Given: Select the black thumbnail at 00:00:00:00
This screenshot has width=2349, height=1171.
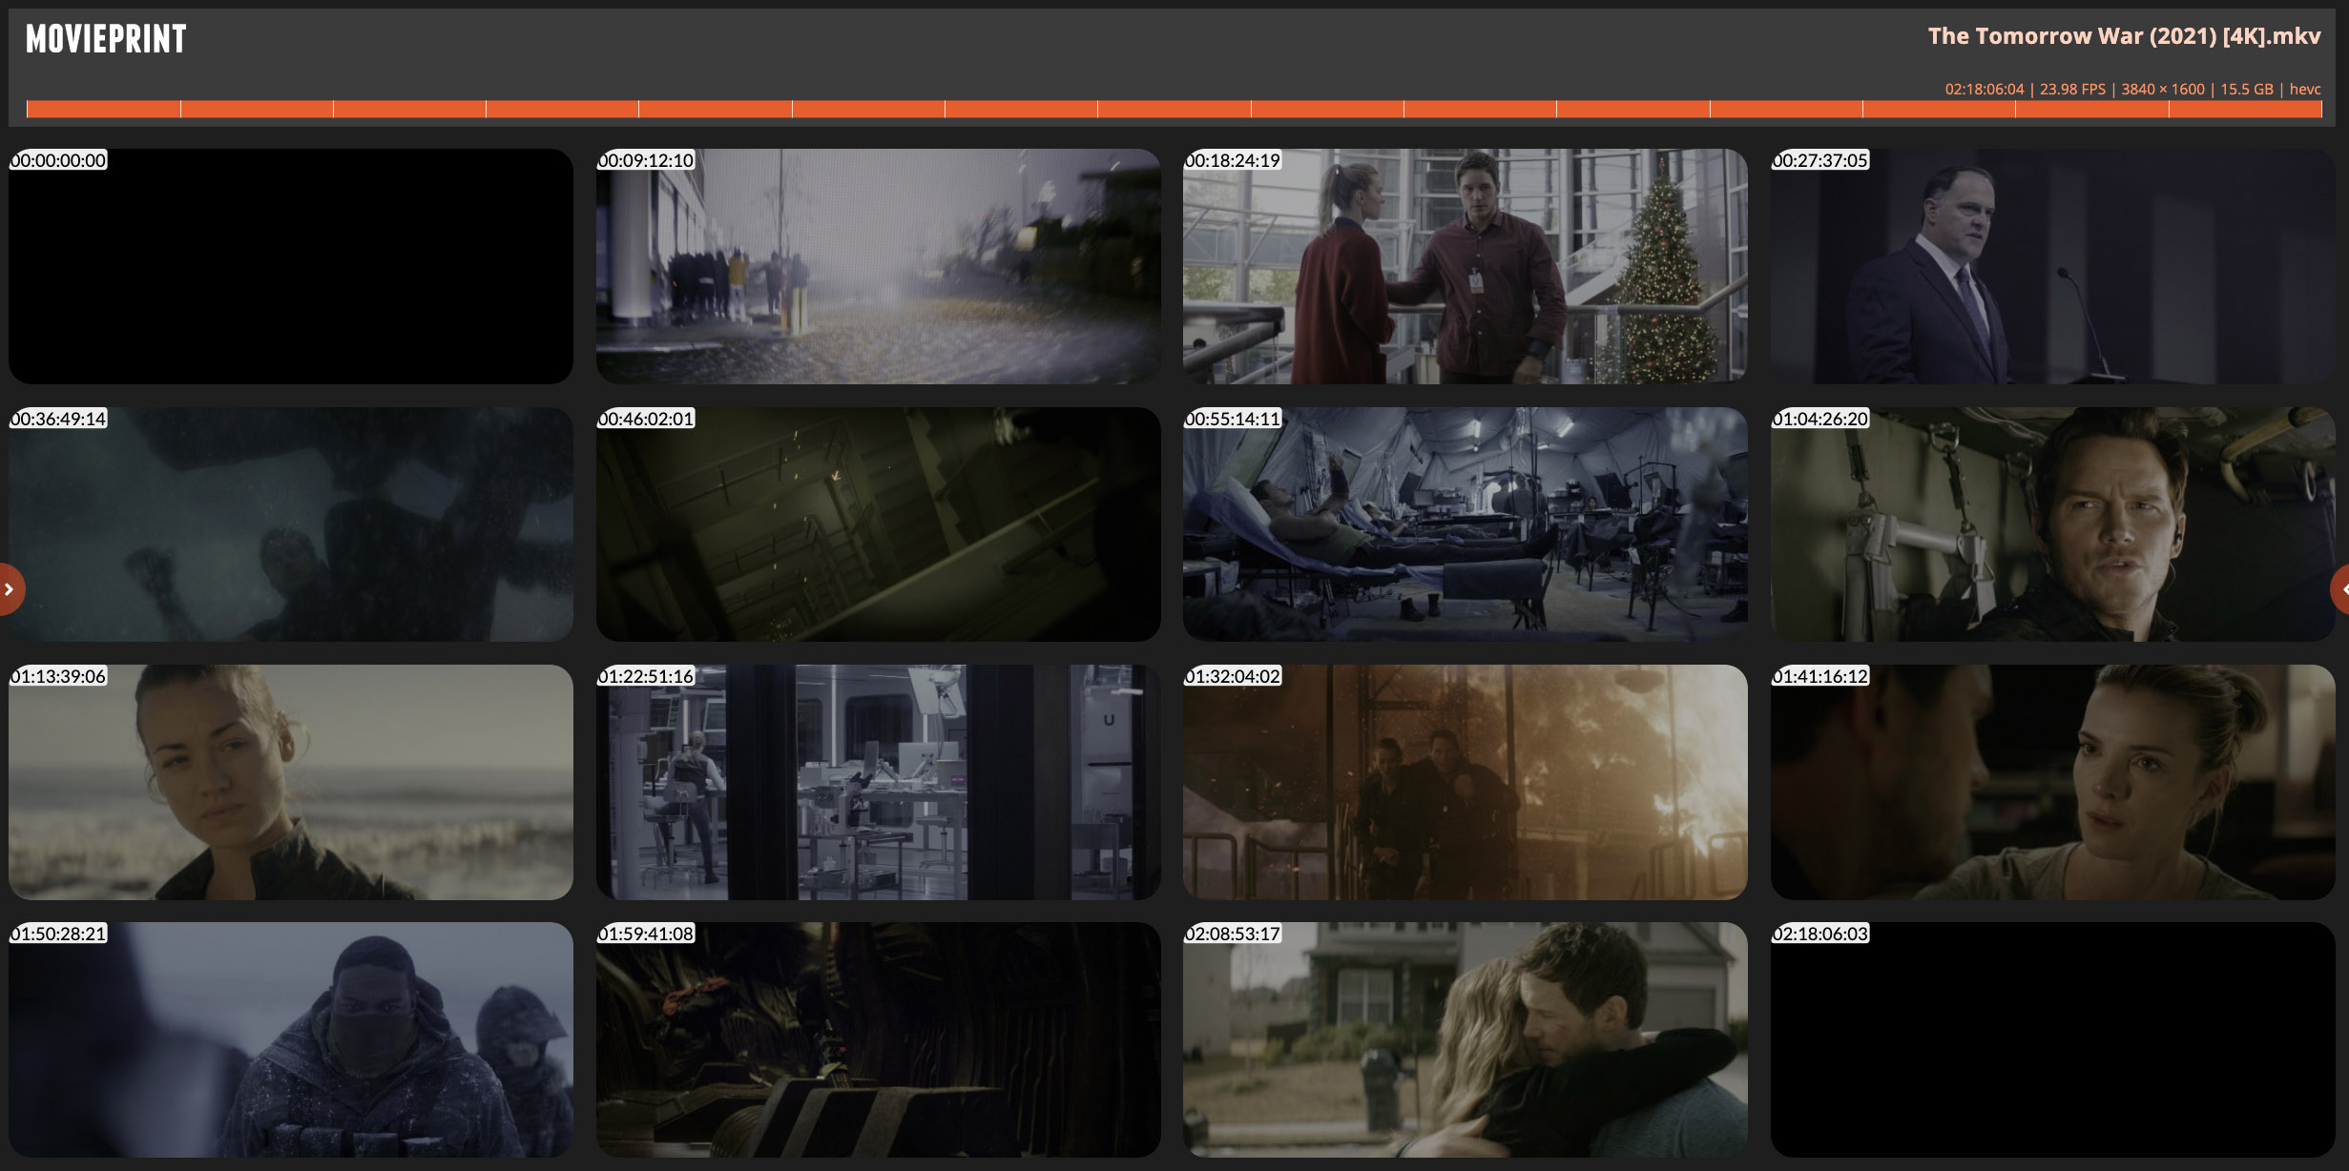Looking at the screenshot, I should 291,266.
